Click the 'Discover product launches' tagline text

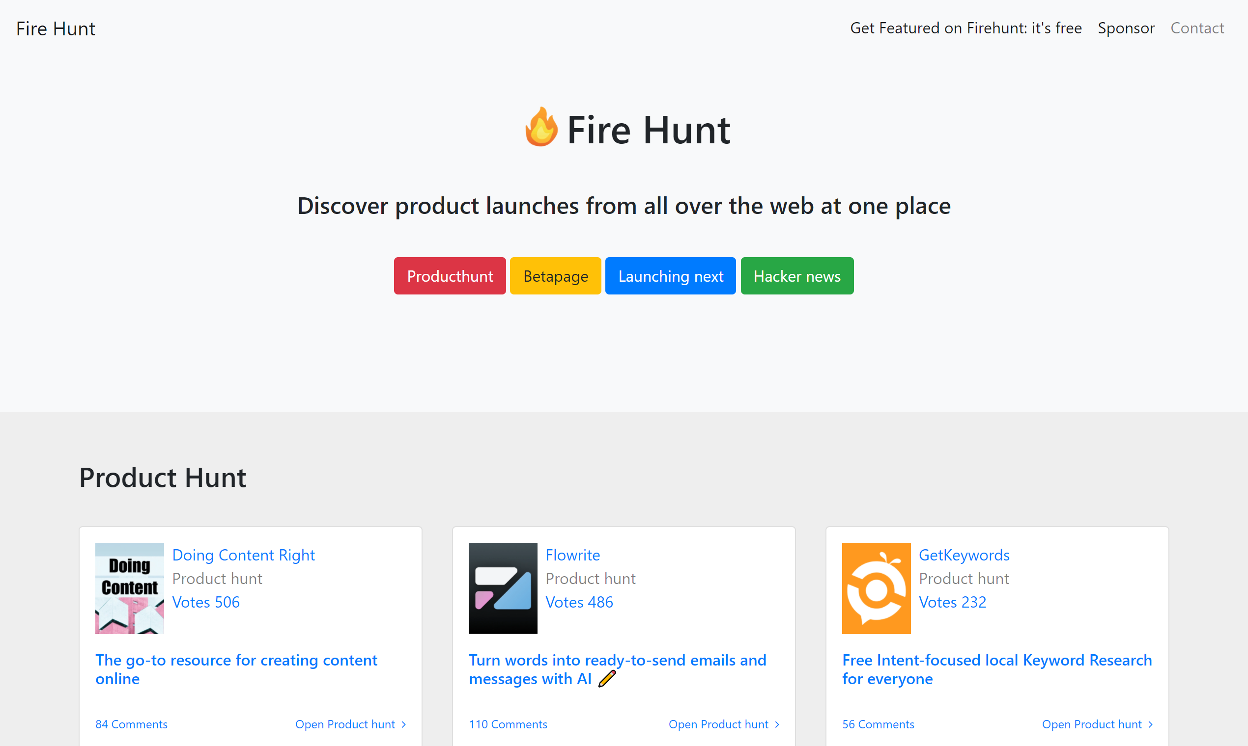point(624,206)
